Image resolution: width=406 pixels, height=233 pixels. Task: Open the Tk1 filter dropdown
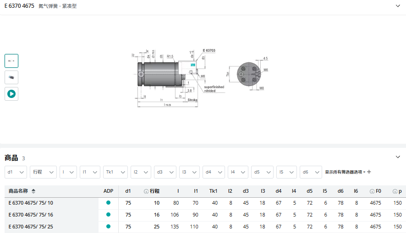click(115, 172)
